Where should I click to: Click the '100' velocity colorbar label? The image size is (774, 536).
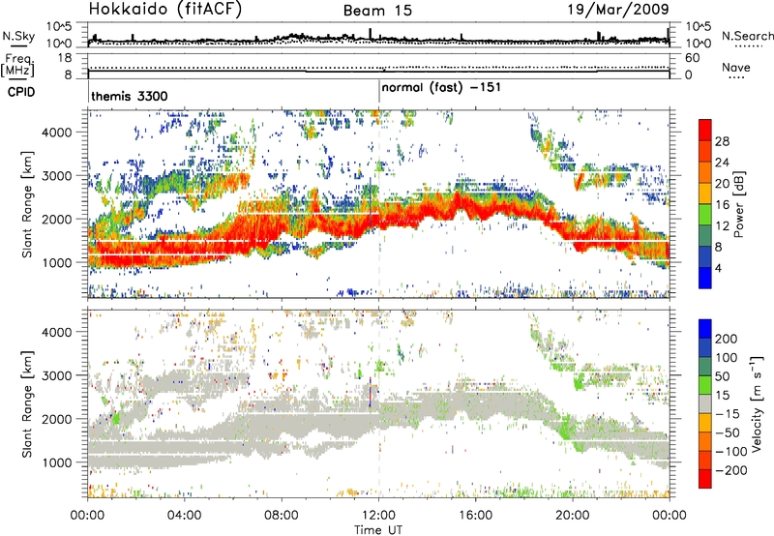click(x=727, y=358)
